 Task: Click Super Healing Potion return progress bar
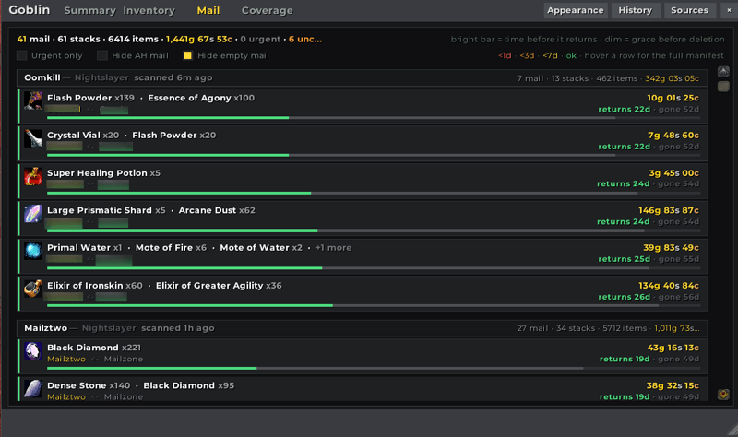pos(374,193)
